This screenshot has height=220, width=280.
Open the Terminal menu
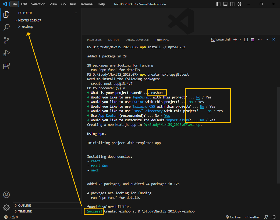[x=87, y=4]
